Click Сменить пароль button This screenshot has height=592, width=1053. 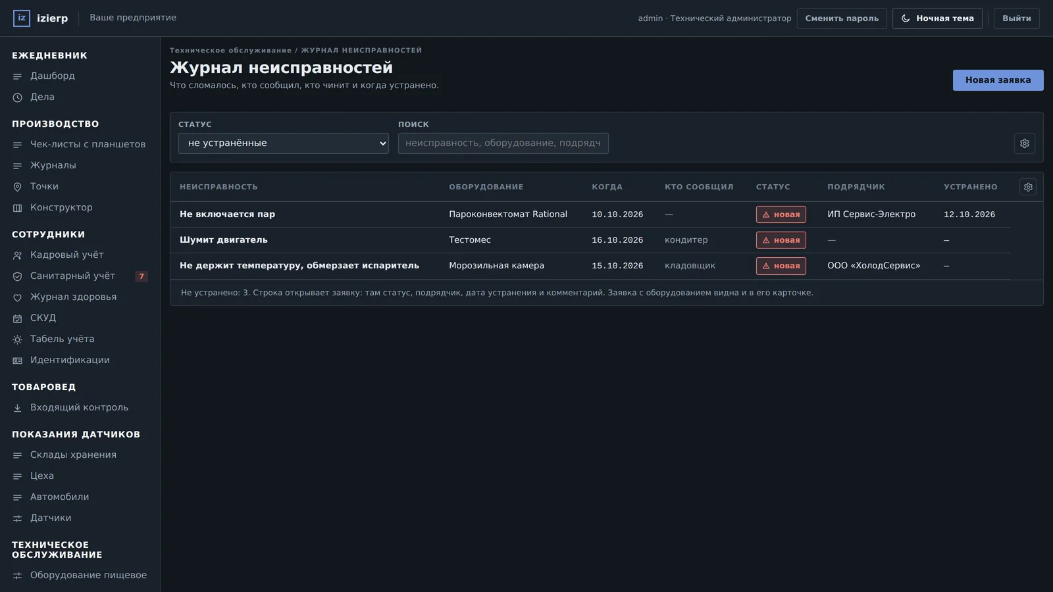[842, 18]
